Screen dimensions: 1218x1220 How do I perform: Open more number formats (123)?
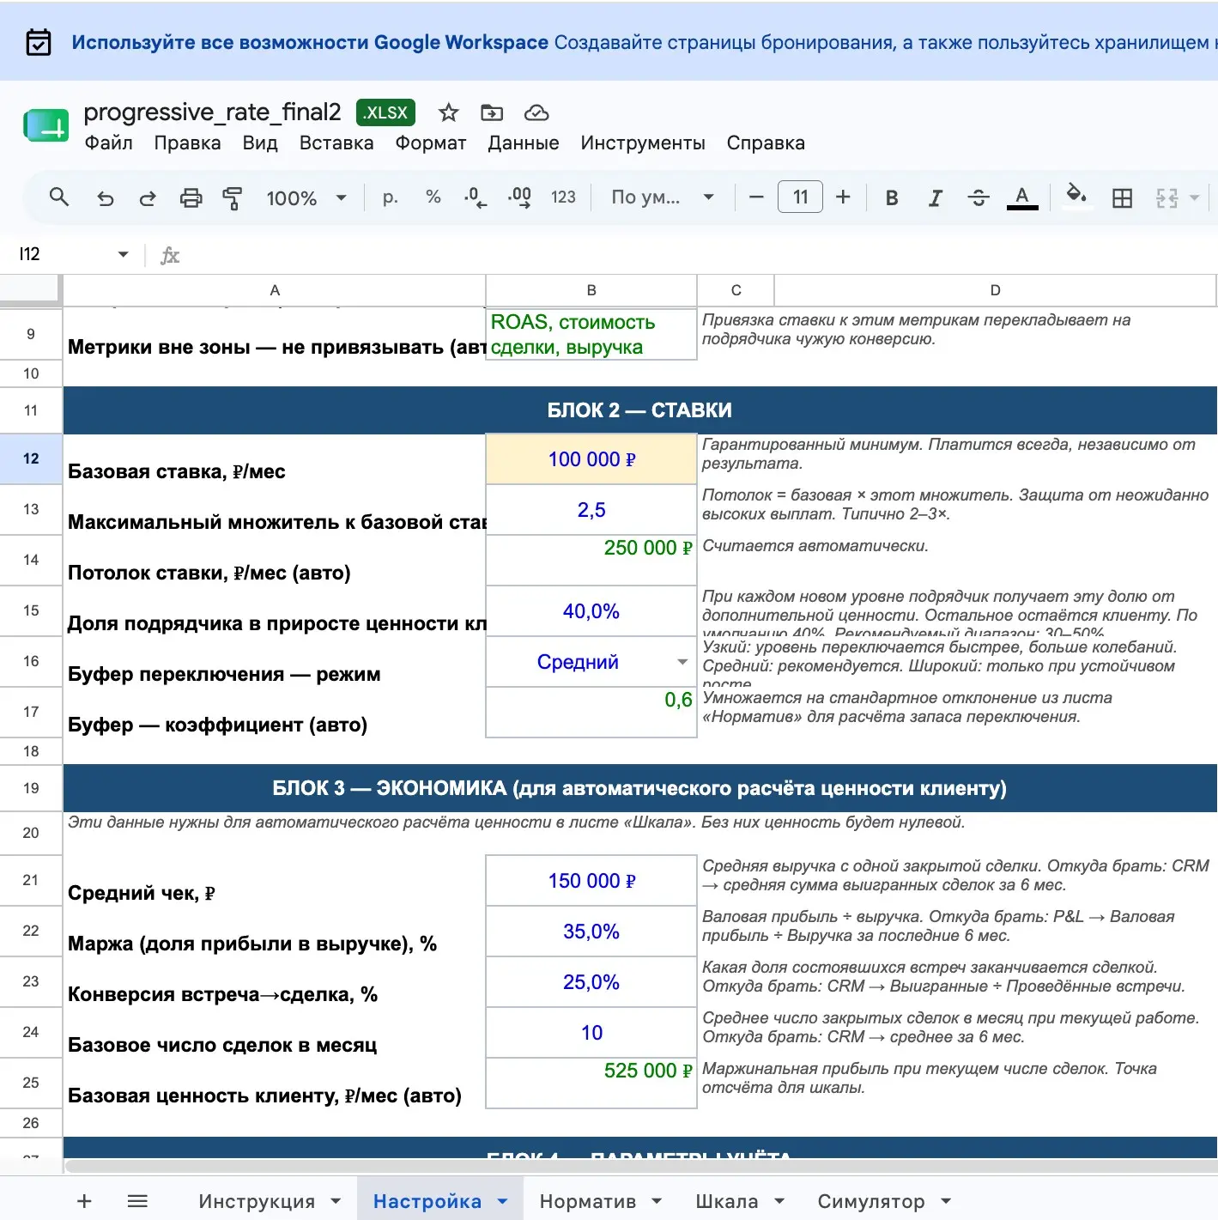point(563,197)
